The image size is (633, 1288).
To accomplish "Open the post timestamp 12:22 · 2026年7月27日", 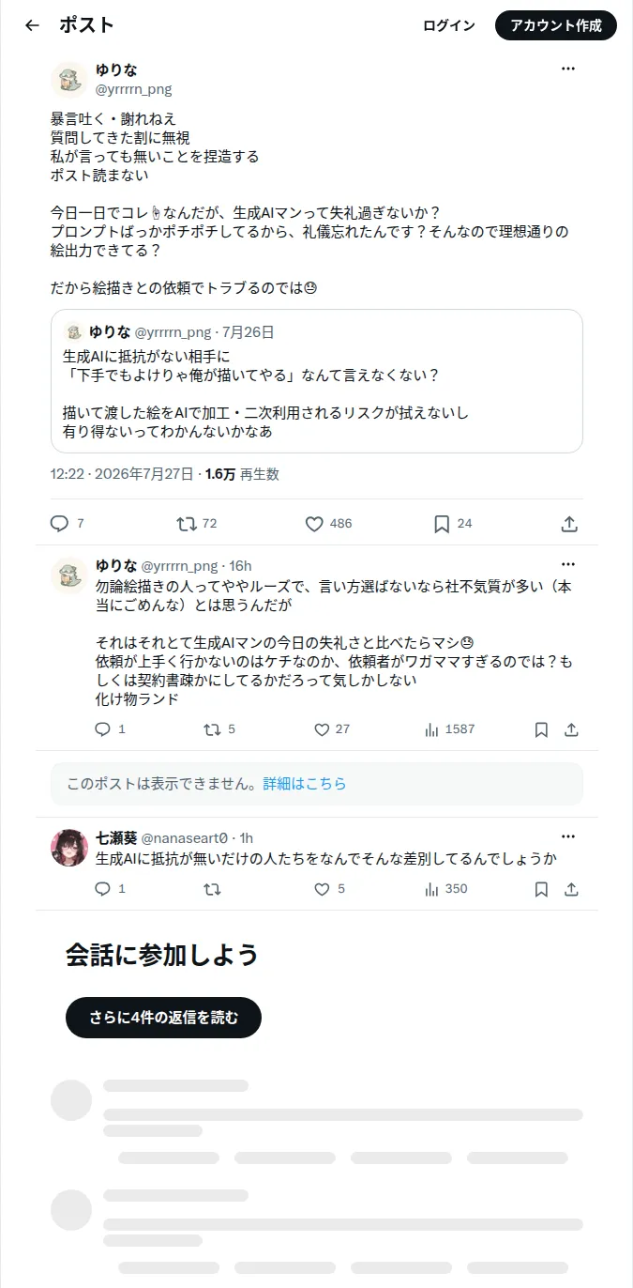I will [122, 474].
